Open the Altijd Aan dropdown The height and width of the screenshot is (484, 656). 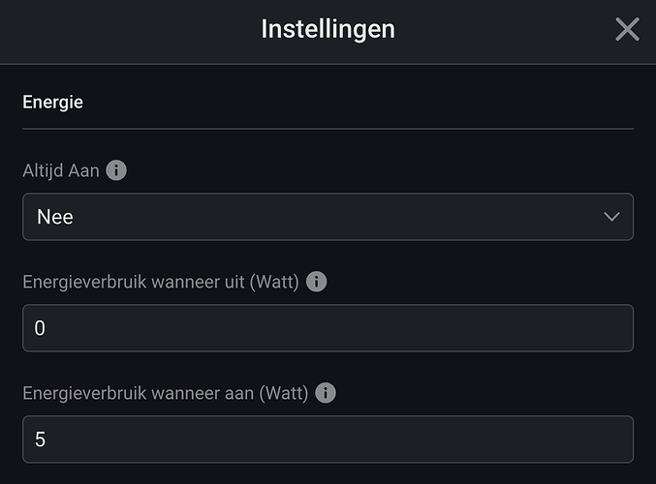click(328, 217)
